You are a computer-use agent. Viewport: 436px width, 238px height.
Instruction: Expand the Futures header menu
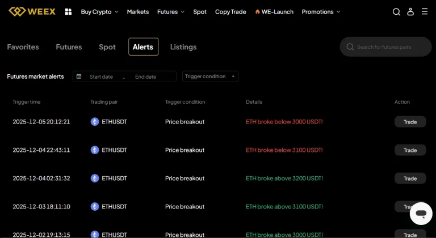click(x=171, y=12)
